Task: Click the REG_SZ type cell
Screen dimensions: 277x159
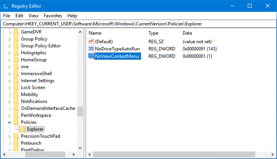Action: (x=156, y=42)
